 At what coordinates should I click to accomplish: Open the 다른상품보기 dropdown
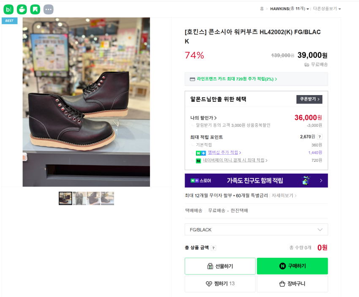327,8
